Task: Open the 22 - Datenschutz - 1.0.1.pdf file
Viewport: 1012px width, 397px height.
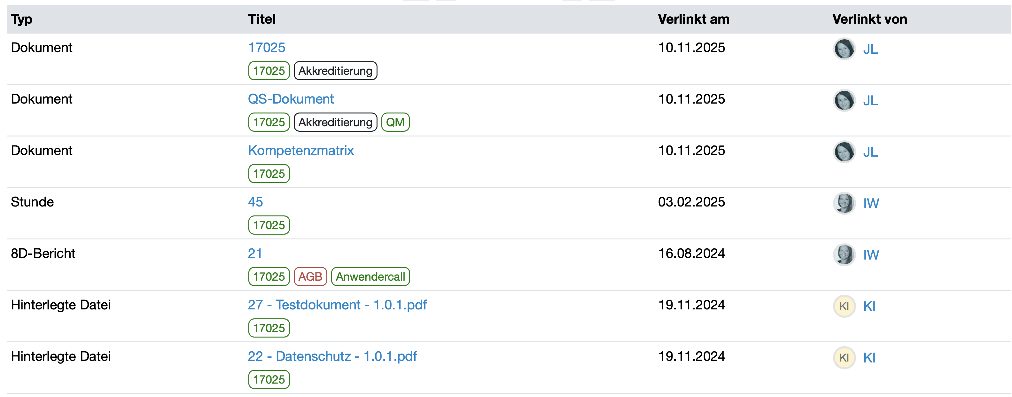Action: click(332, 356)
